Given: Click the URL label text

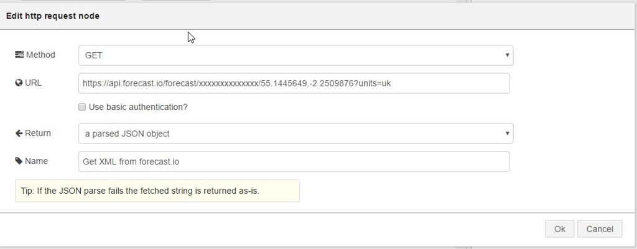Looking at the screenshot, I should tap(34, 83).
